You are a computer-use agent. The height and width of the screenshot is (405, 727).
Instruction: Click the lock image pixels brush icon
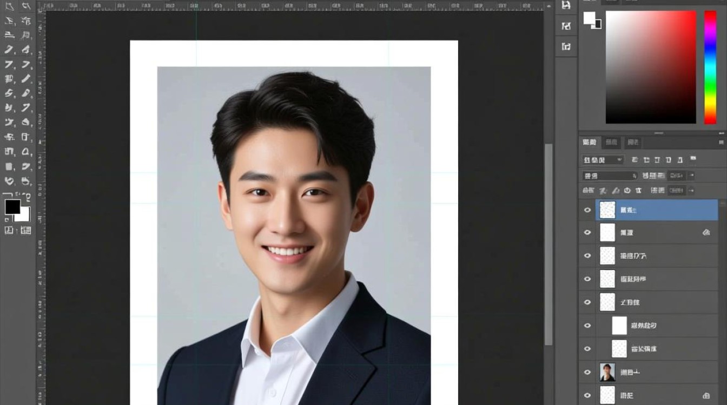pos(616,191)
